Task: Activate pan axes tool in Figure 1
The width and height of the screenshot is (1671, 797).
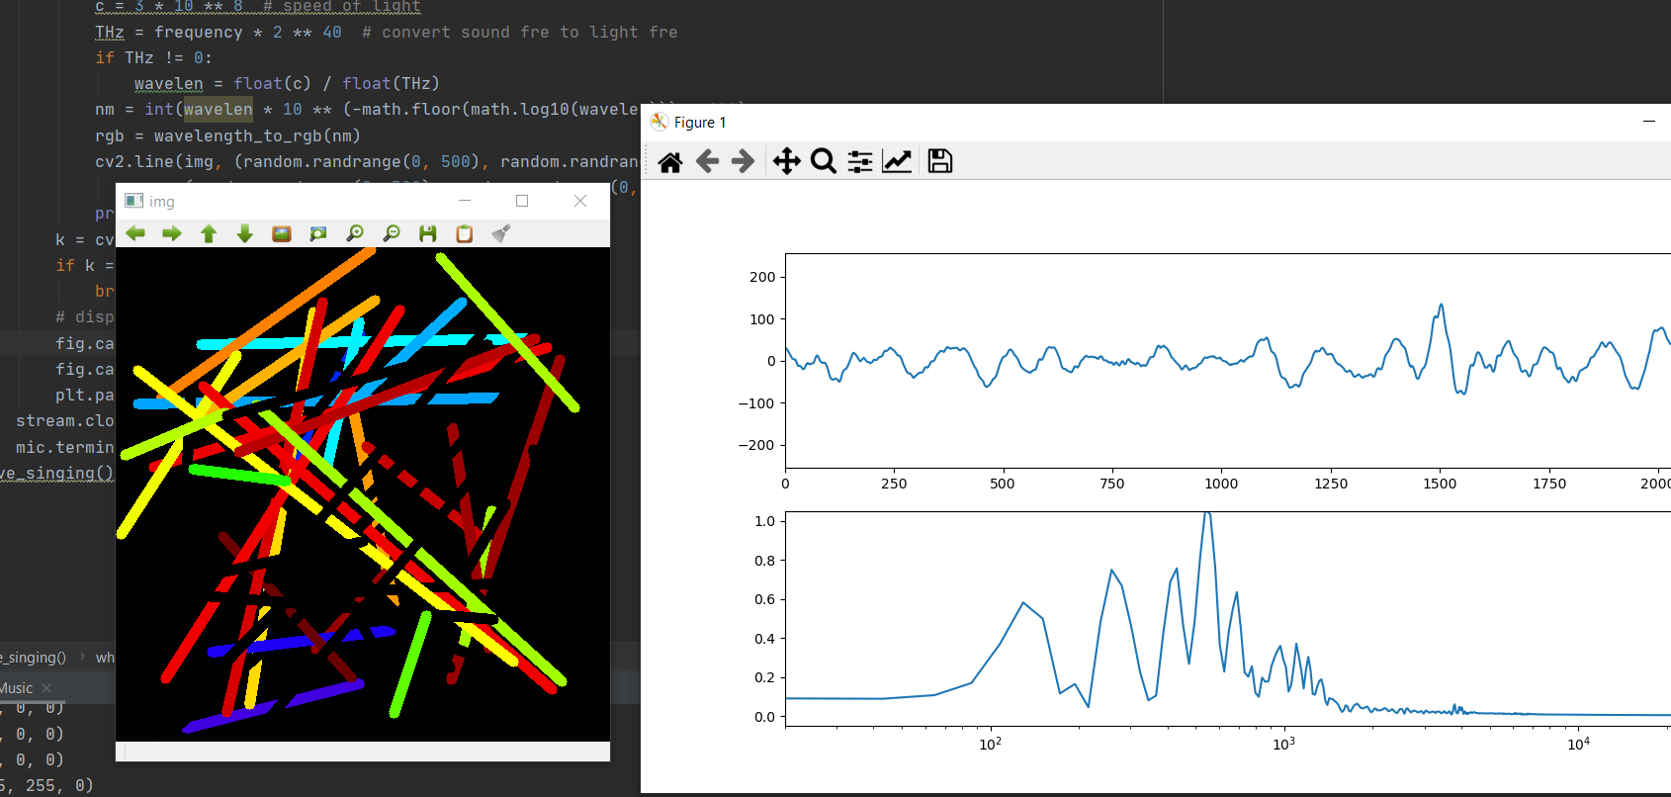Action: (787, 161)
